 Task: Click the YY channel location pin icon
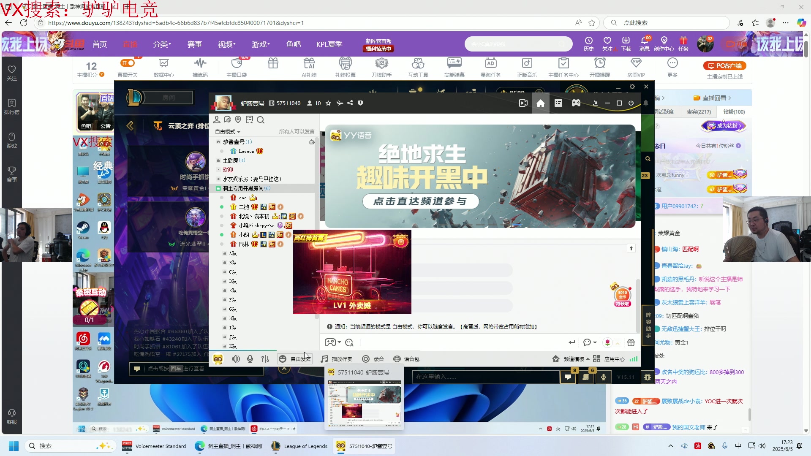[238, 120]
